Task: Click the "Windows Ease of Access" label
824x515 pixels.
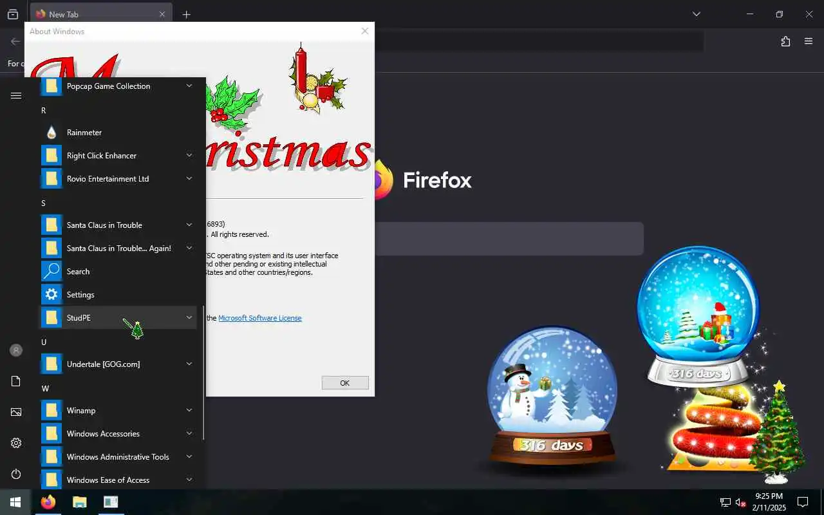Action: click(108, 480)
